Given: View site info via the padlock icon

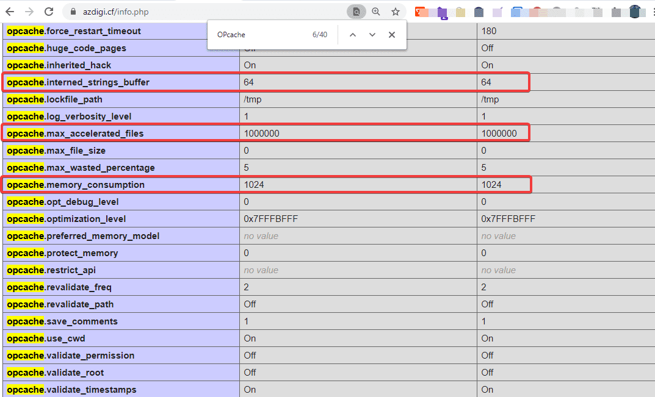Looking at the screenshot, I should [73, 12].
